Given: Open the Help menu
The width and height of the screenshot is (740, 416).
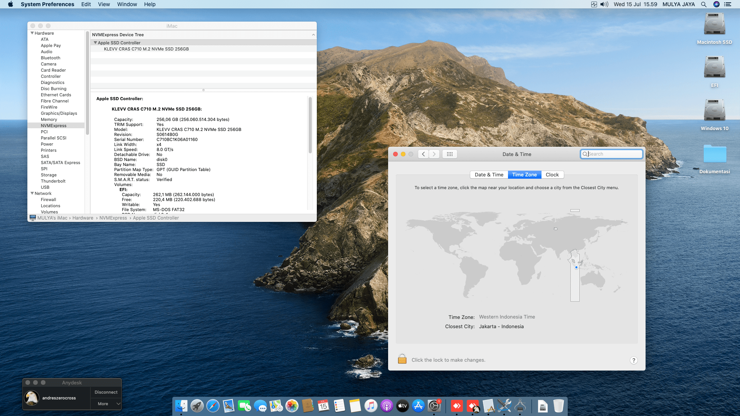Looking at the screenshot, I should (x=150, y=4).
